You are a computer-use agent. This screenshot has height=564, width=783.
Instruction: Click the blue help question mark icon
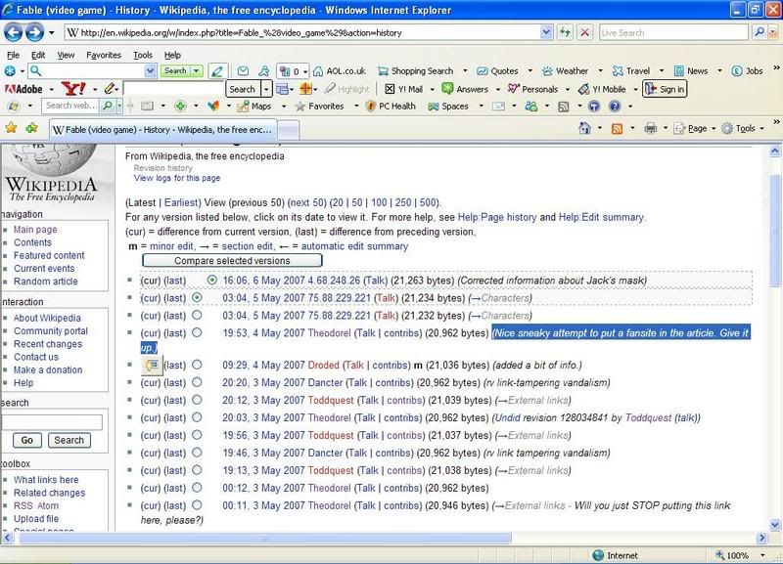pyautogui.click(x=615, y=107)
